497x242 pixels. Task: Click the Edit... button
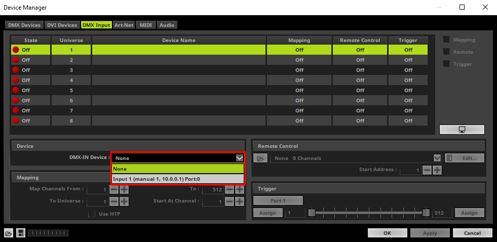click(465, 158)
